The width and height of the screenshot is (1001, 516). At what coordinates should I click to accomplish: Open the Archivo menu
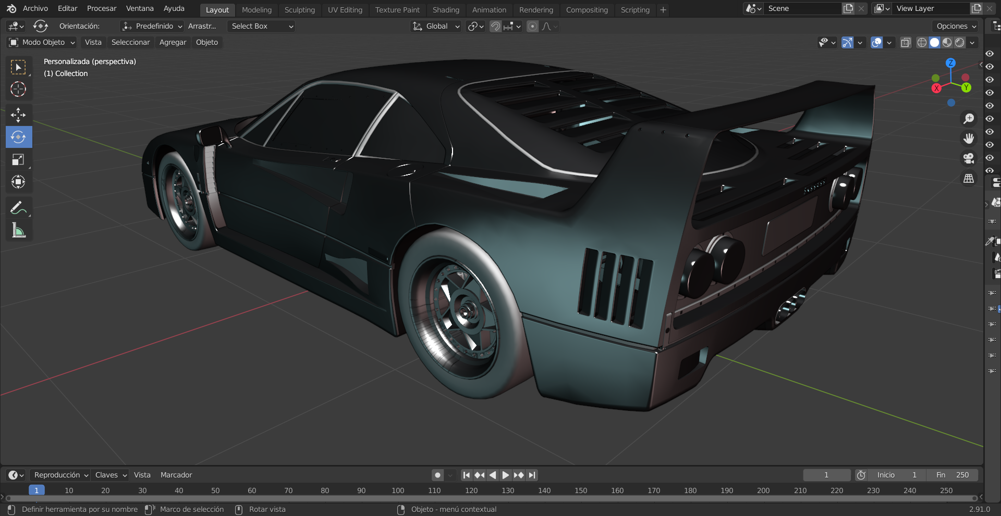(35, 8)
